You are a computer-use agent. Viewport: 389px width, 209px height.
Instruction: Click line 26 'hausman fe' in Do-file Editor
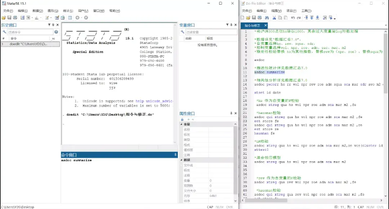264,134
